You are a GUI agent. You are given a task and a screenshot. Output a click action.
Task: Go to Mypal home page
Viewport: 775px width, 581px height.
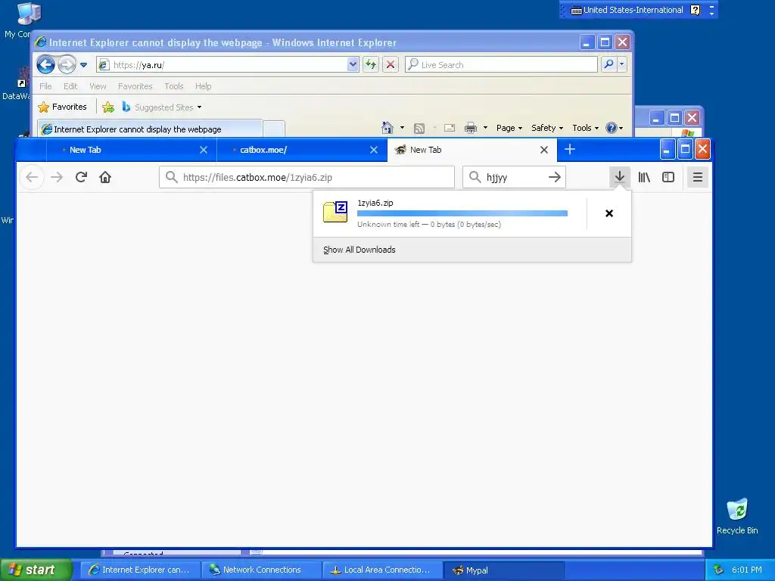pos(105,177)
